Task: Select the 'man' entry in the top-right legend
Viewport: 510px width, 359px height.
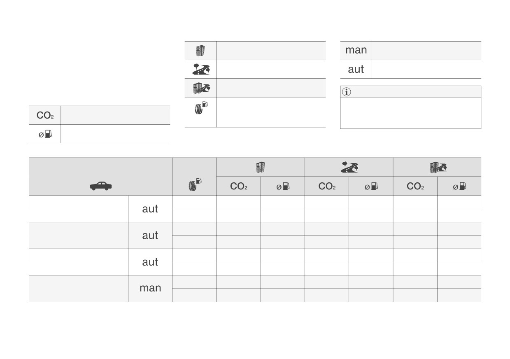Action: [x=356, y=50]
